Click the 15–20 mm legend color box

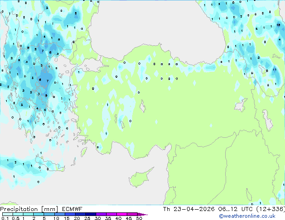point(70,214)
